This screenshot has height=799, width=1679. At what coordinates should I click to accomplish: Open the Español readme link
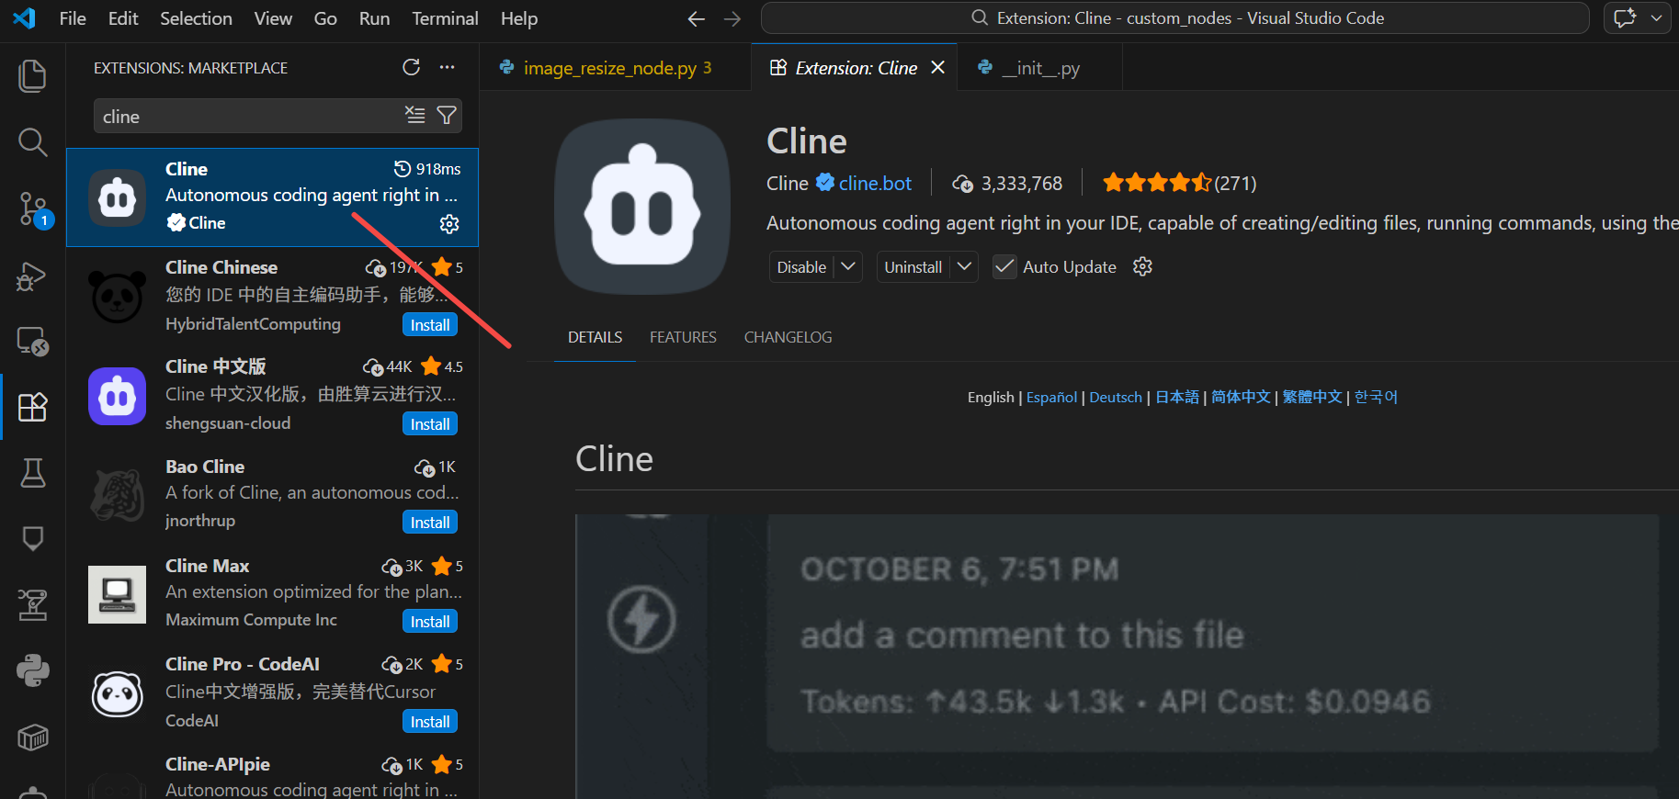coord(1051,397)
